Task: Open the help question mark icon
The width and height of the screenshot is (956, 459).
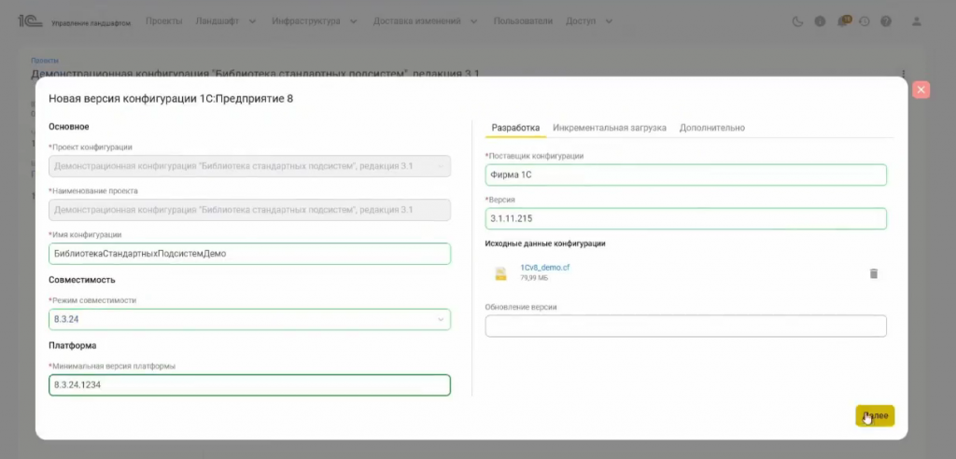Action: [x=886, y=21]
